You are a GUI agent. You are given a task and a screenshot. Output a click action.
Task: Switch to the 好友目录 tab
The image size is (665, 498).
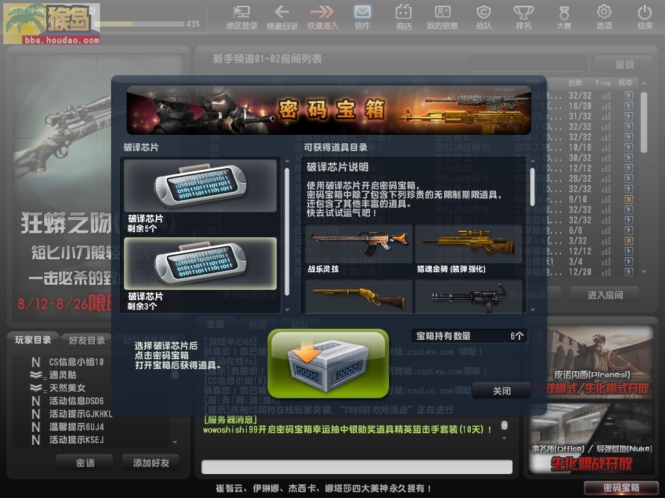pyautogui.click(x=87, y=340)
